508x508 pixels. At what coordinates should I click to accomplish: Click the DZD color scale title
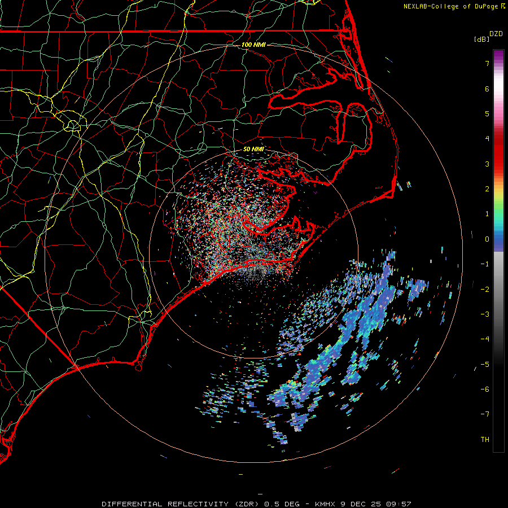pos(496,34)
